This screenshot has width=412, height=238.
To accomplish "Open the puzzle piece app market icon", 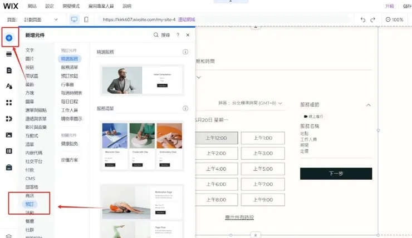I will pos(9,119).
